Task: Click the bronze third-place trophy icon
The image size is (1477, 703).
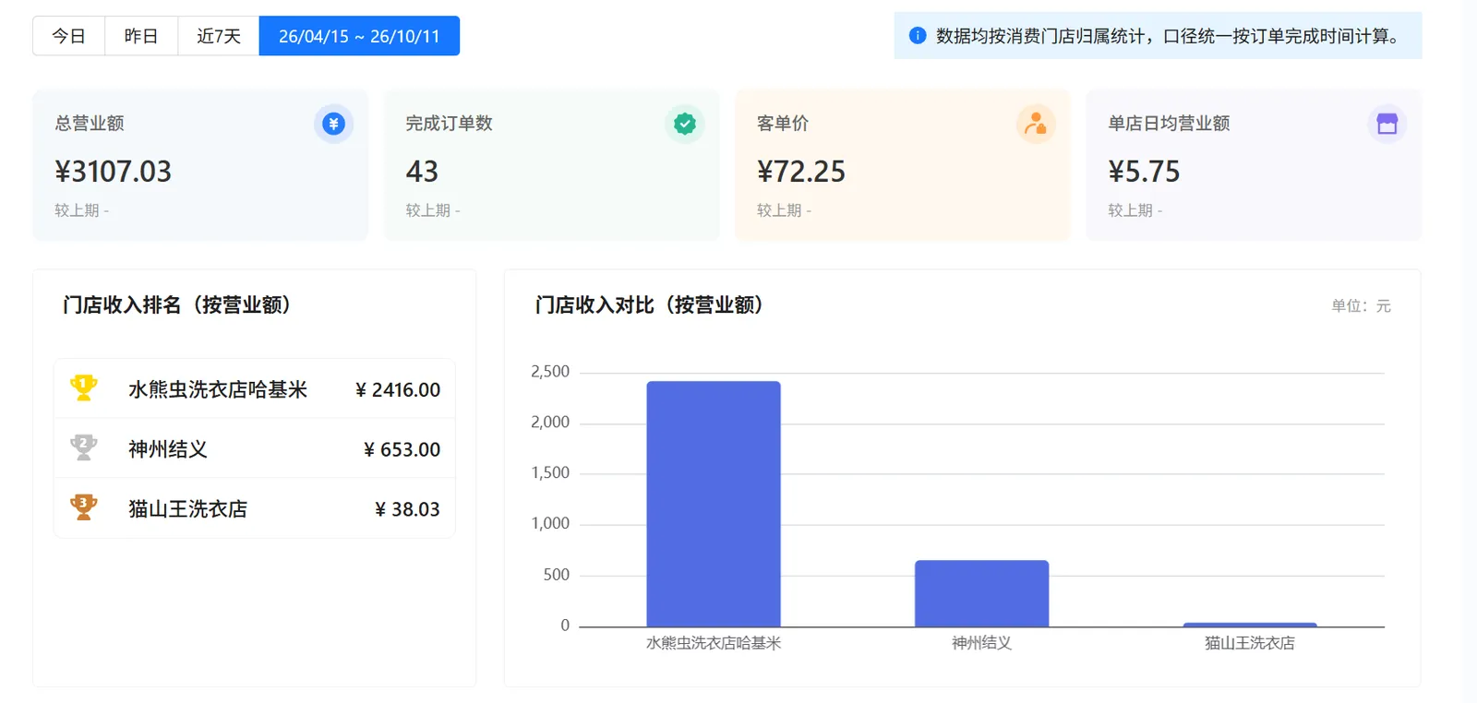Action: (84, 507)
